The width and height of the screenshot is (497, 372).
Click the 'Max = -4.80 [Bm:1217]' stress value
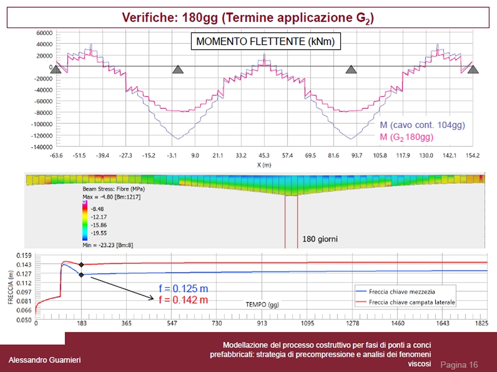click(110, 196)
